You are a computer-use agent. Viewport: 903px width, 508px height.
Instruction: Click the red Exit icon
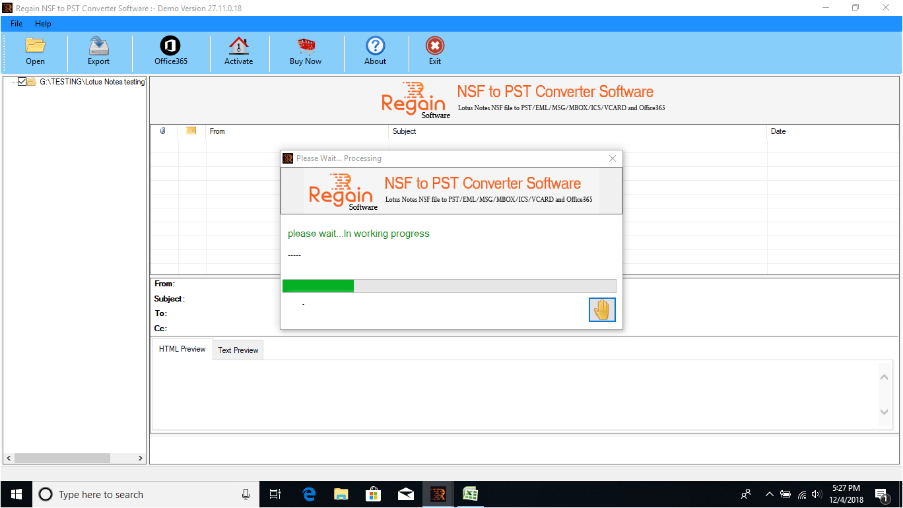(x=434, y=51)
